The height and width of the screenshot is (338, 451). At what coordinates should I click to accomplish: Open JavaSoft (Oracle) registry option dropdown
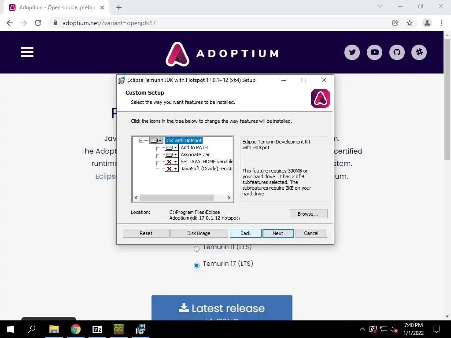click(x=172, y=169)
